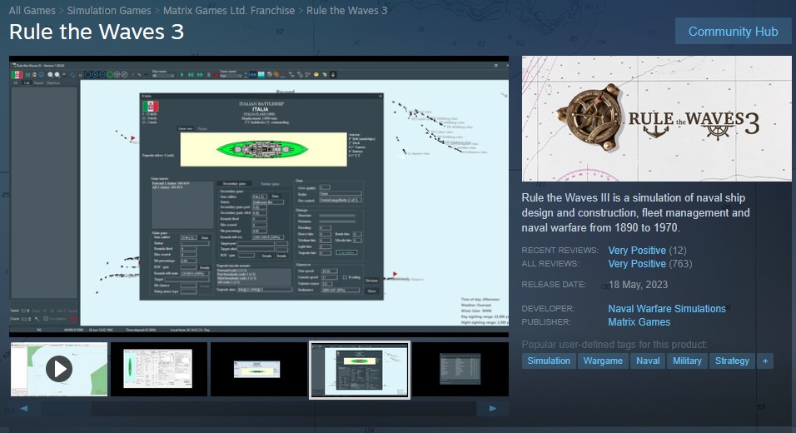Open the All Games breadcrumb link
Screen dimensions: 796x433
[32, 10]
